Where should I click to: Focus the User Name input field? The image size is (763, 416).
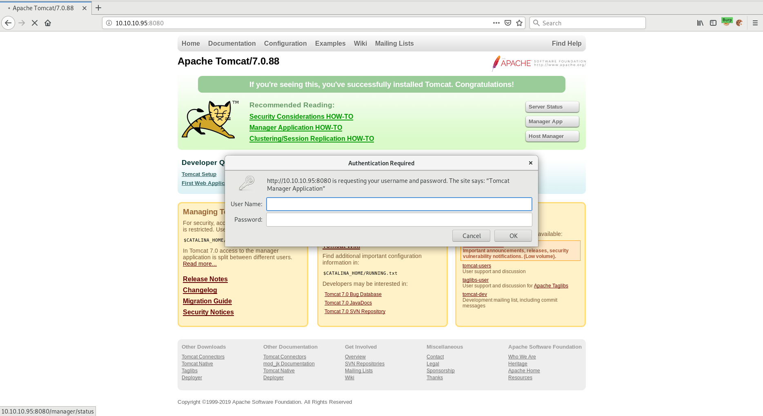[399, 204]
